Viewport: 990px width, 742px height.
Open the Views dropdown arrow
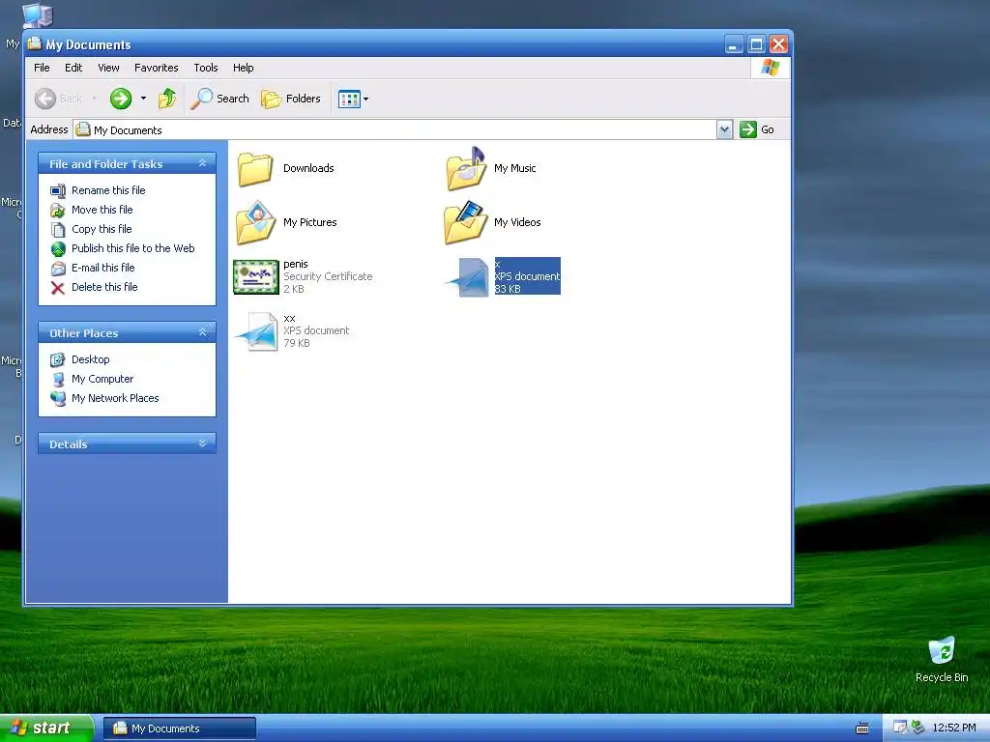pos(366,99)
